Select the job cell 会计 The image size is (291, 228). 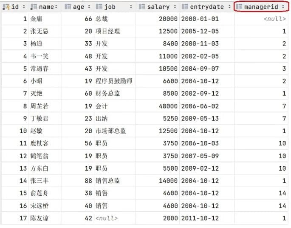pyautogui.click(x=102, y=106)
